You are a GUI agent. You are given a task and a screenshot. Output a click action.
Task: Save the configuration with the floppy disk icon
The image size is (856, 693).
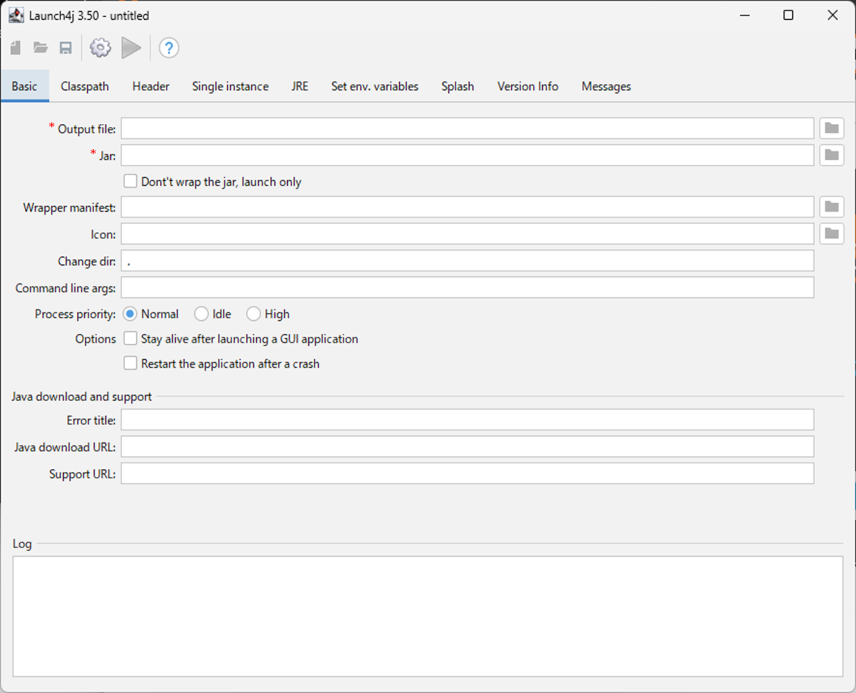point(66,48)
